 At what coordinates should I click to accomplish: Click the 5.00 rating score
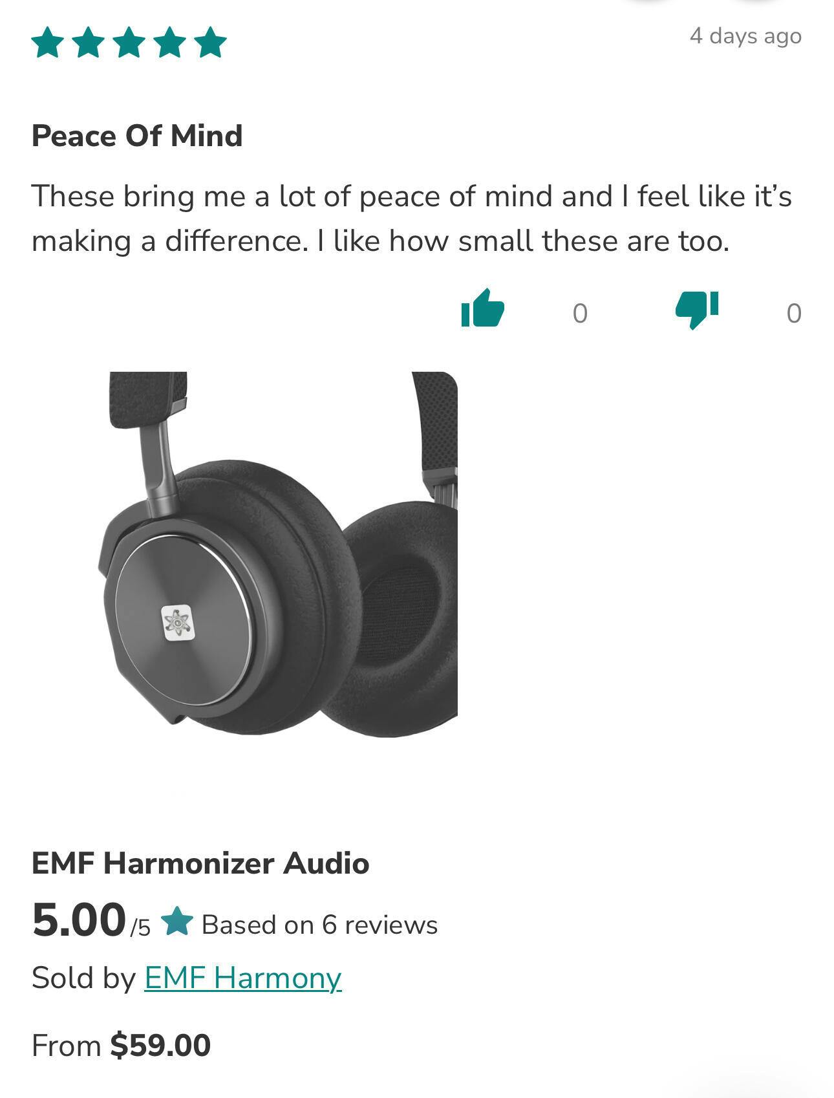(x=78, y=920)
